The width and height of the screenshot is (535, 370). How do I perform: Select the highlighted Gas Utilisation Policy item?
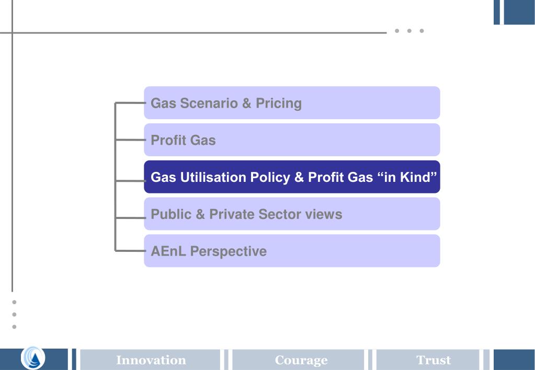(292, 177)
